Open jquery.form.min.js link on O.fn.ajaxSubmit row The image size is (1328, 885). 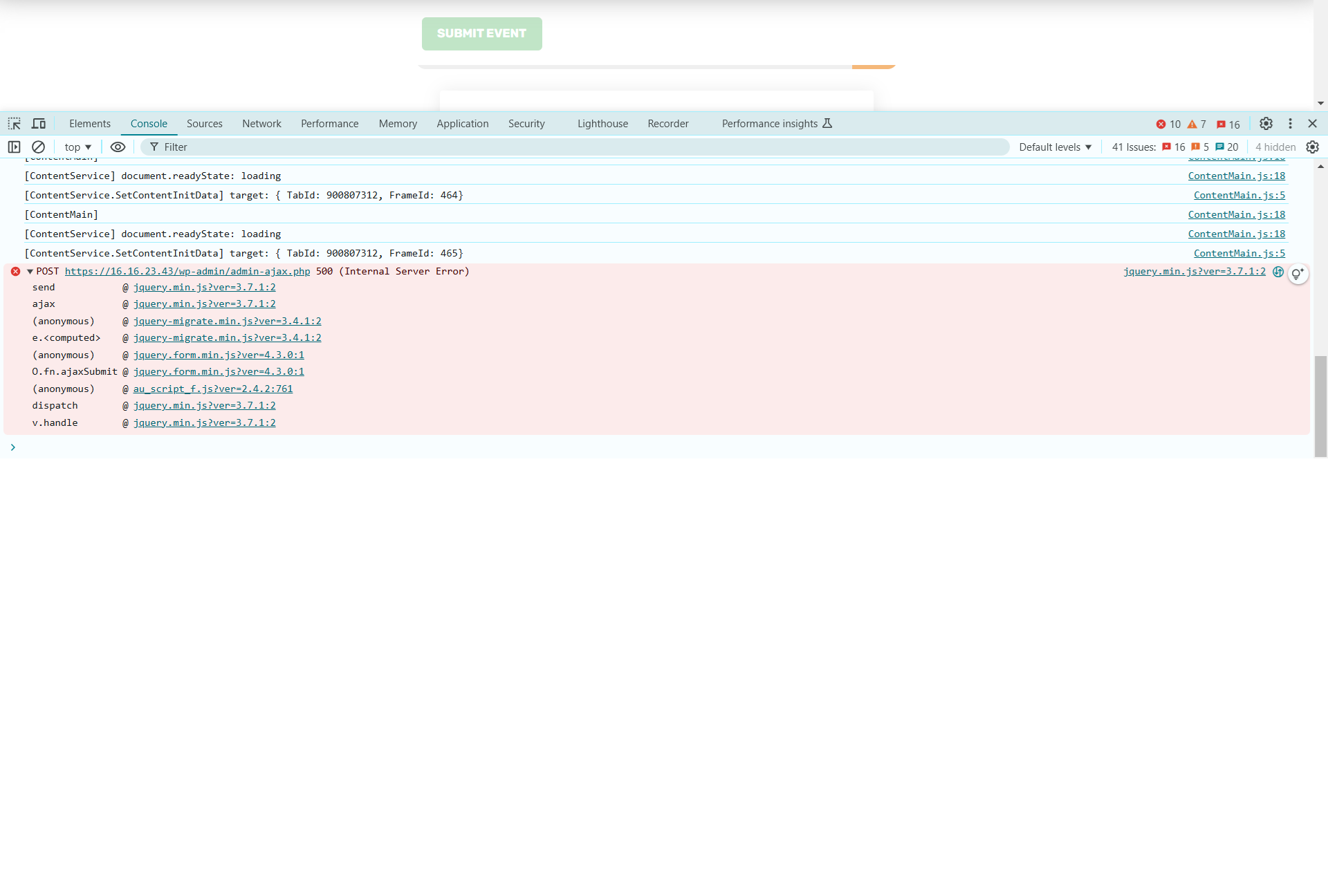[x=219, y=372]
